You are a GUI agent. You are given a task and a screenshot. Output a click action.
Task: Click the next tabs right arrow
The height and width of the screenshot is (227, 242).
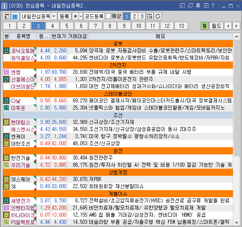point(236,26)
